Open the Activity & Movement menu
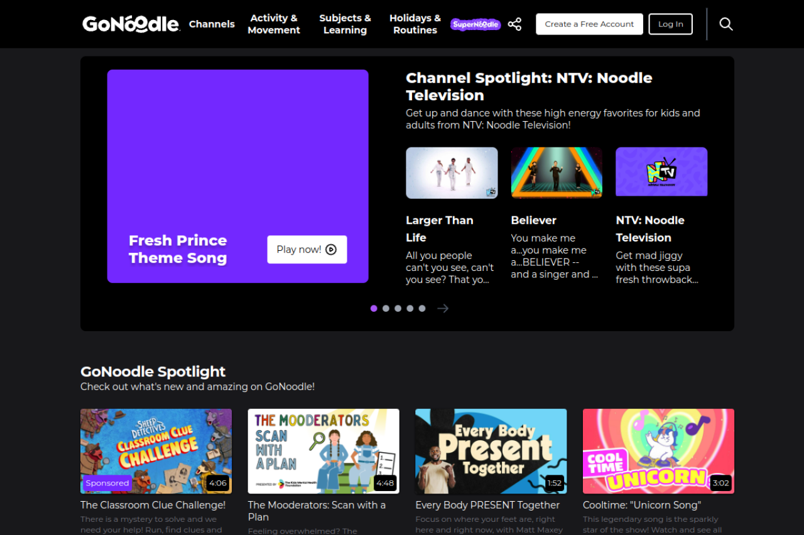Image resolution: width=804 pixels, height=535 pixels. (x=274, y=24)
